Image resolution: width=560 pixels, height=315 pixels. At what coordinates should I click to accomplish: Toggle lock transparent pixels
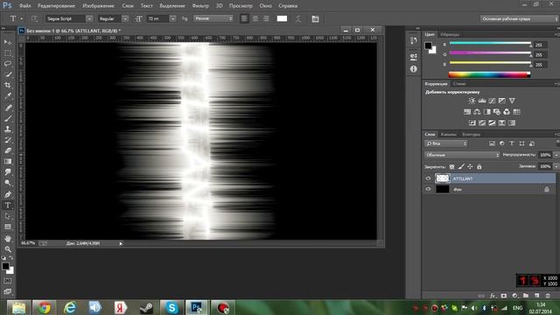(451, 166)
